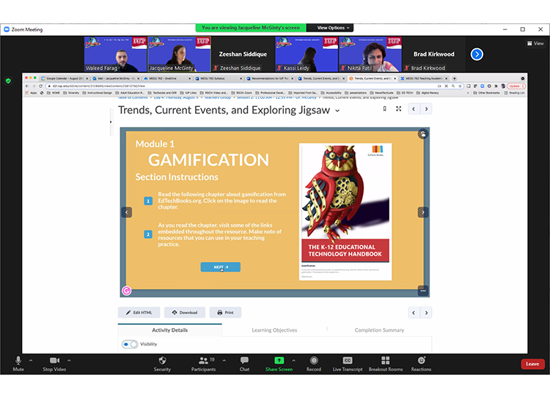Image resolution: width=550 pixels, height=399 pixels.
Task: Click the red Update button in browser
Action: pyautogui.click(x=516, y=86)
